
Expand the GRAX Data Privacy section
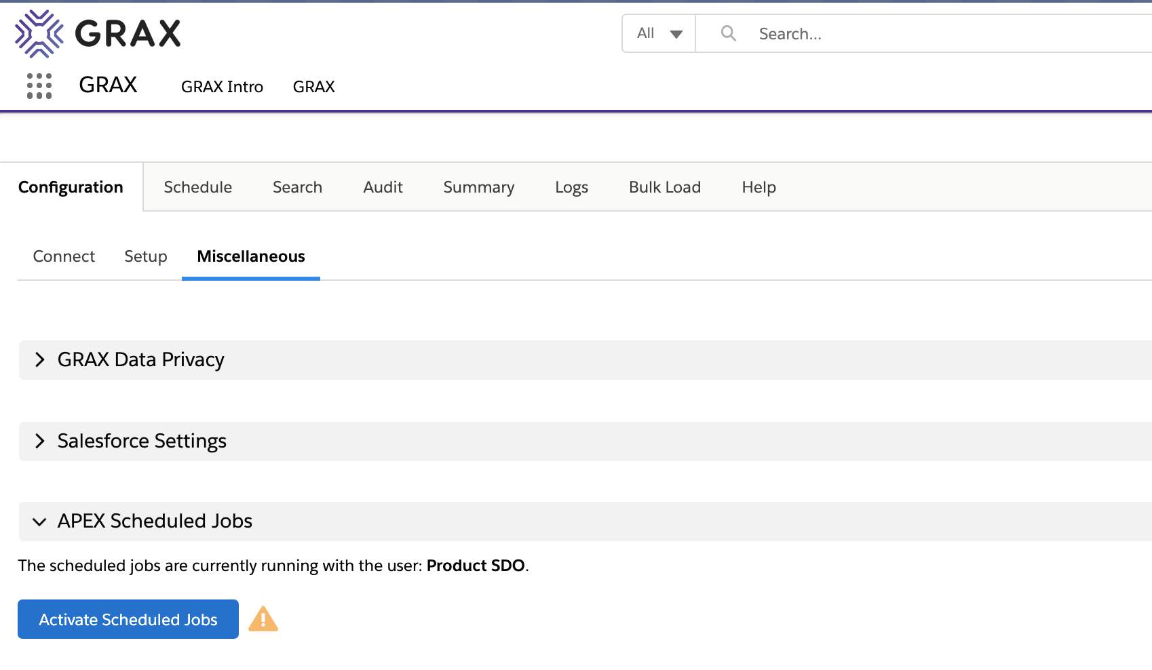coord(585,360)
